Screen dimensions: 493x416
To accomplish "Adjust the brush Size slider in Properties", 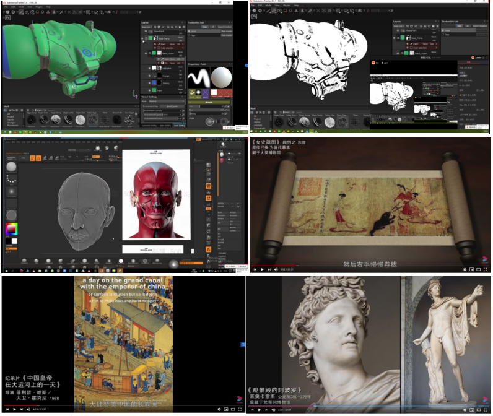I will (x=206, y=106).
